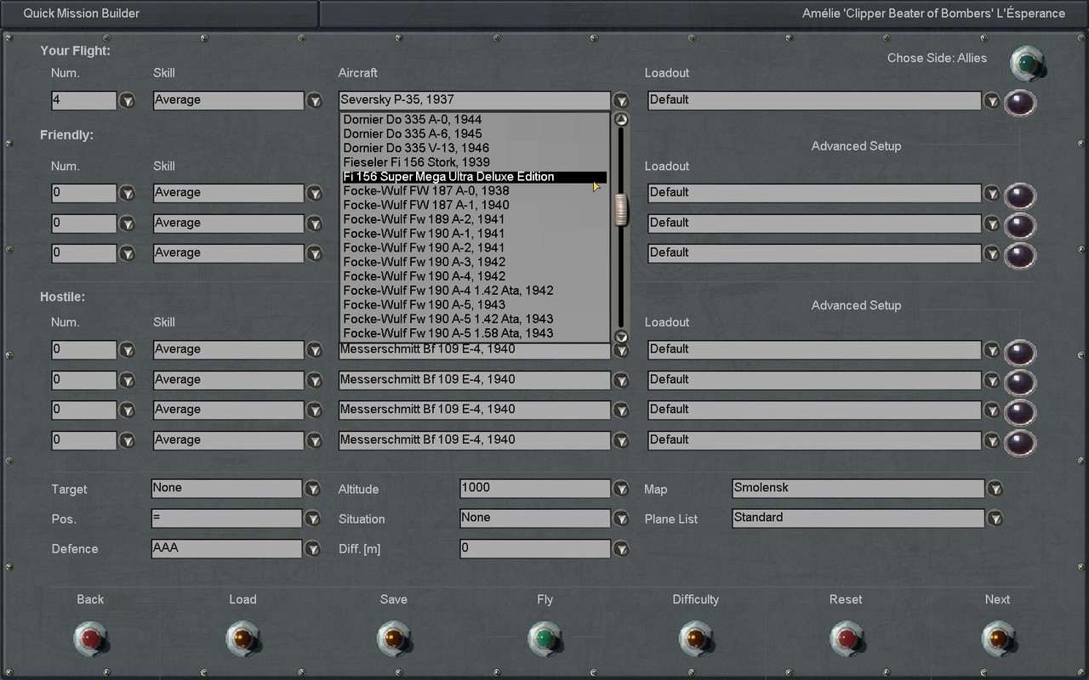Viewport: 1089px width, 680px height.
Task: Open Your Flight loadout setup round button
Action: pos(1020,103)
